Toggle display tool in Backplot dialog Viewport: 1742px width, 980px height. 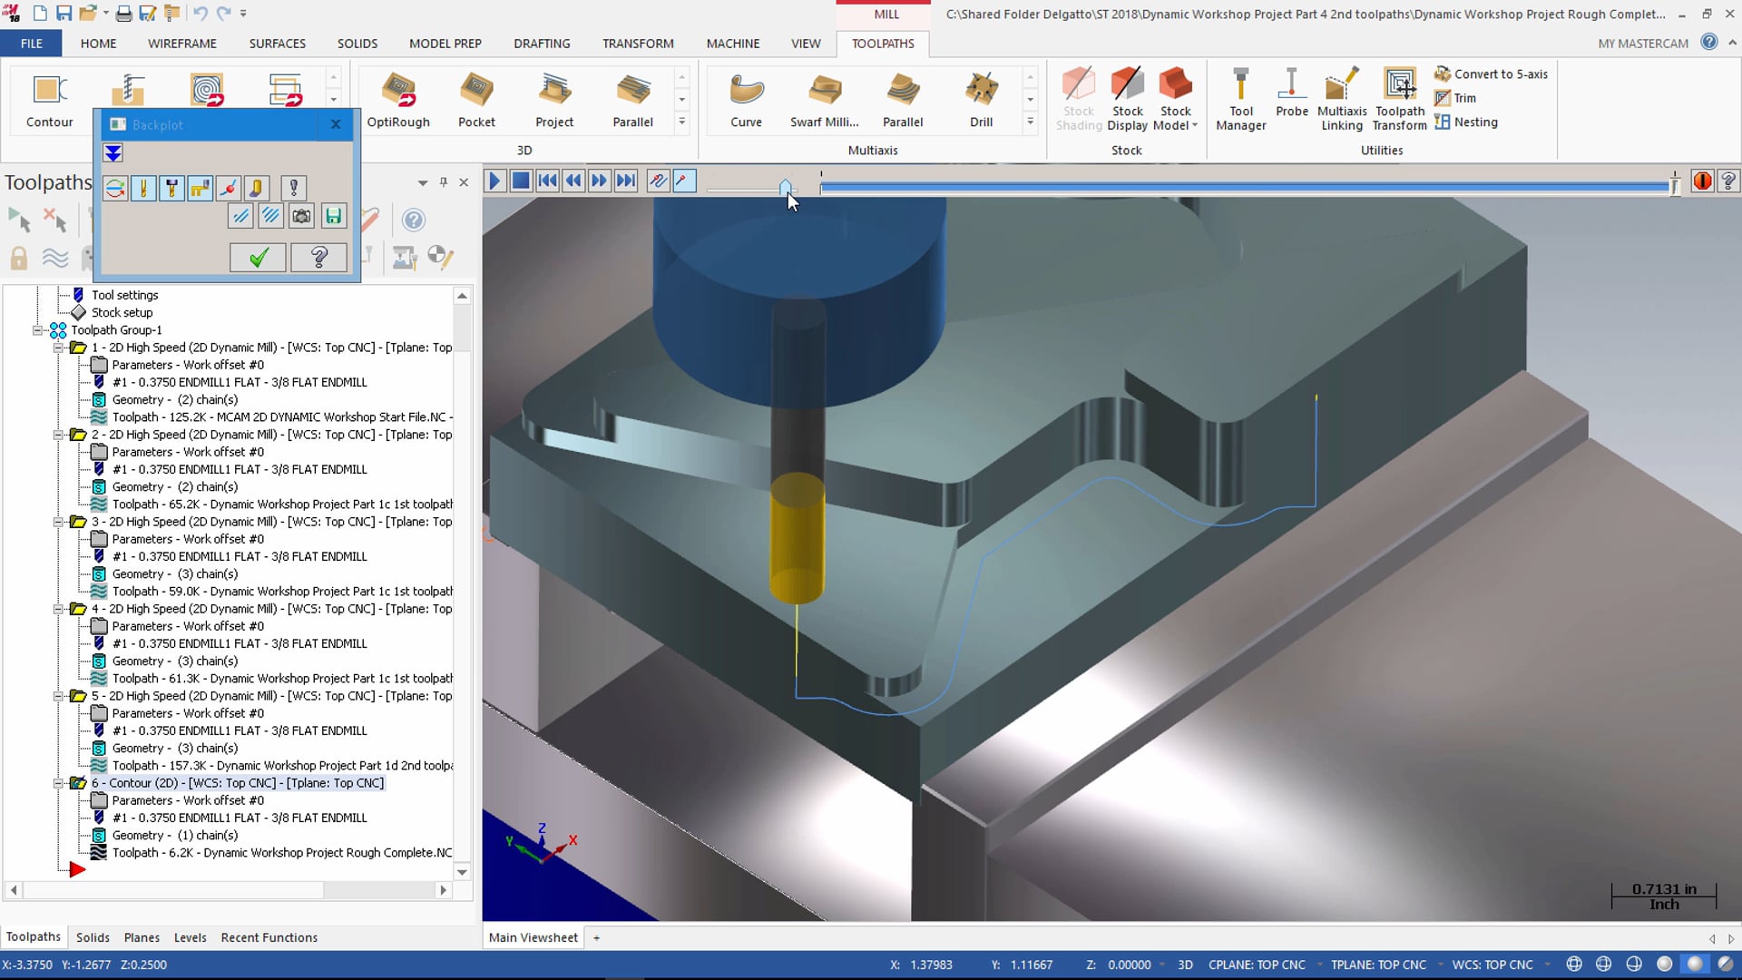[x=143, y=188]
